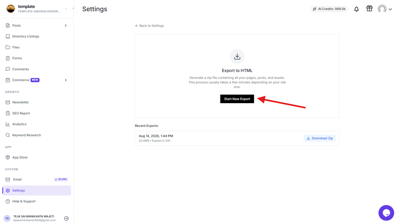
Task: Click Start New Export button
Action: tap(237, 99)
